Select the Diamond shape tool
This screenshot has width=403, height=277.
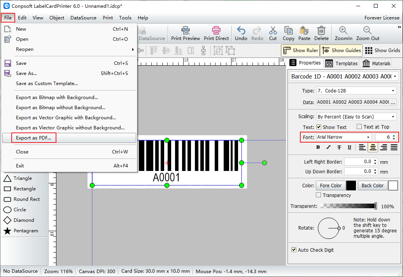[19, 220]
